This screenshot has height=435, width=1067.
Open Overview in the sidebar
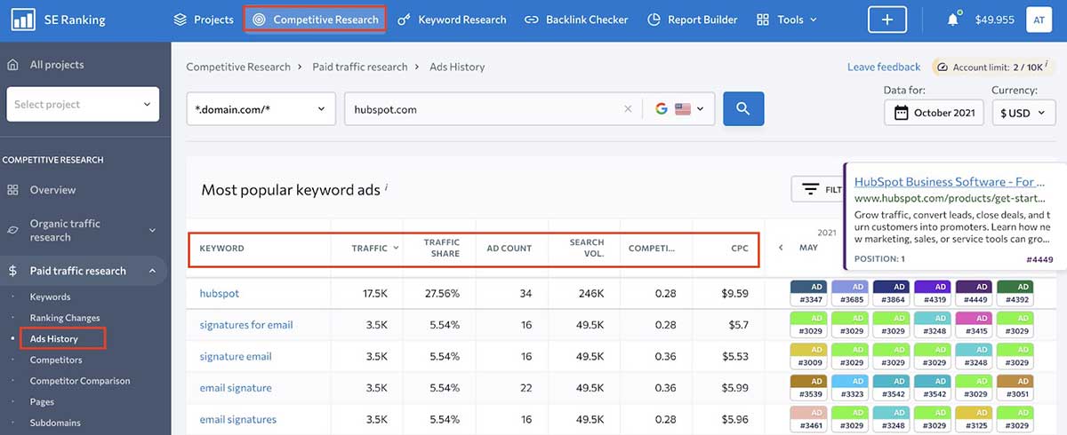pos(52,190)
